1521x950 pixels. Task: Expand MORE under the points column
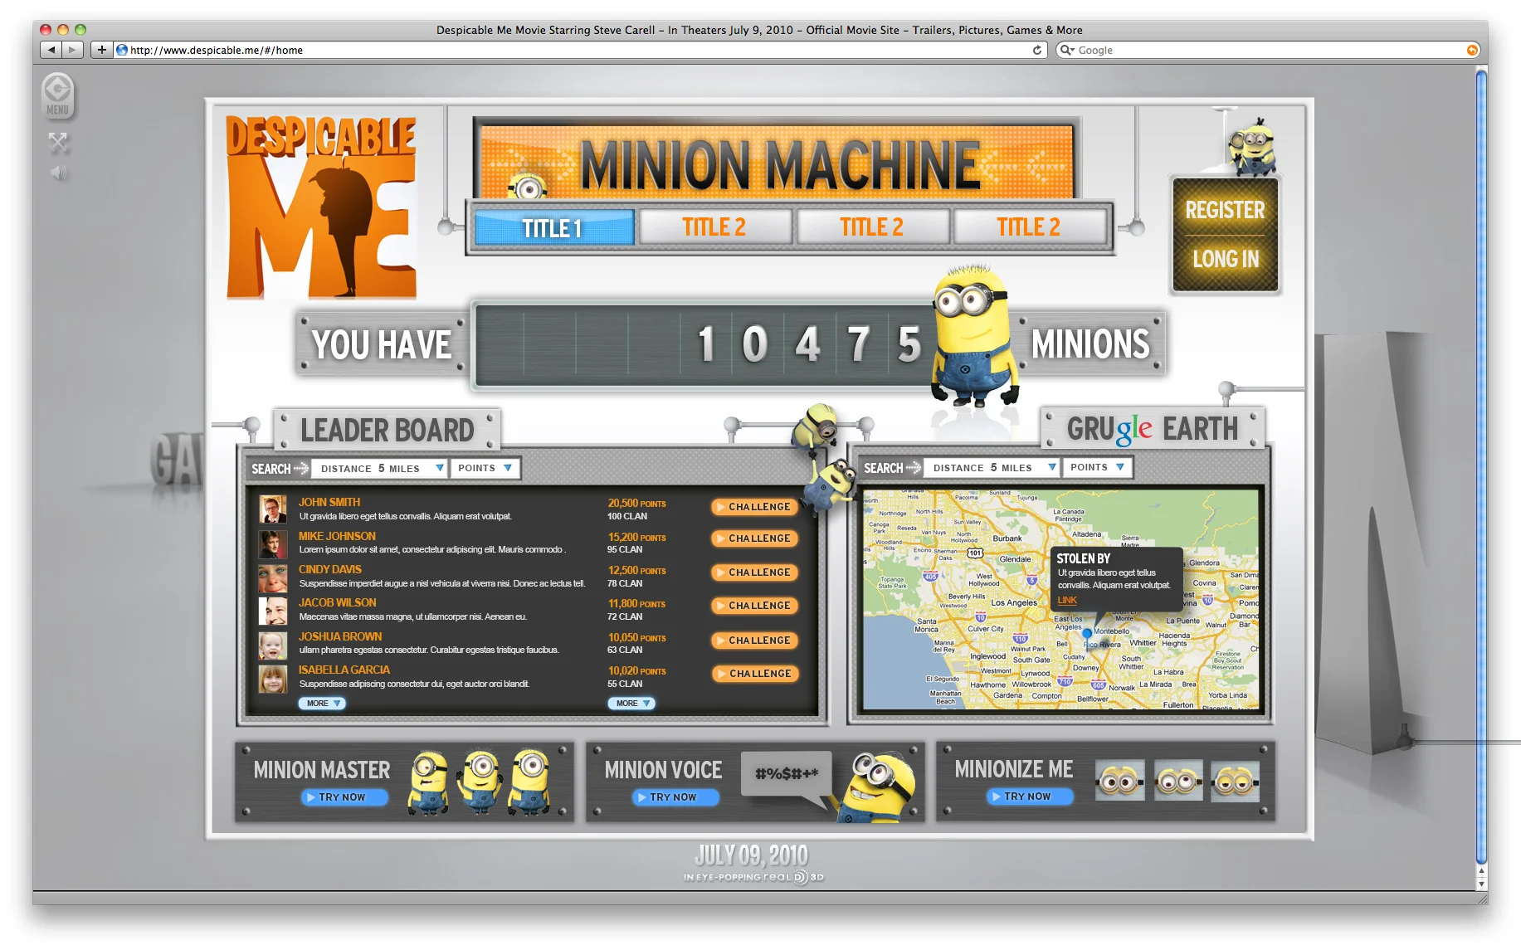click(x=631, y=703)
